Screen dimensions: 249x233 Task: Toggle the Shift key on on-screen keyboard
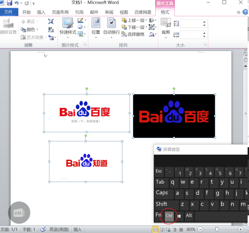167,205
